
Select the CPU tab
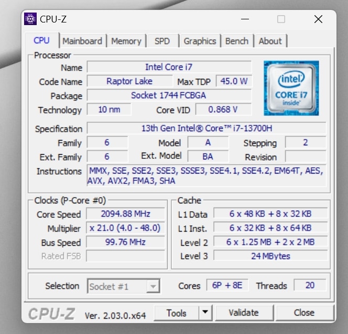(41, 41)
